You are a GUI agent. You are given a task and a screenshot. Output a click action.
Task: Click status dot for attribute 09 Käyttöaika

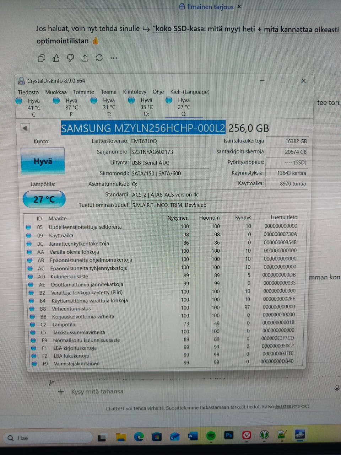pyautogui.click(x=29, y=235)
